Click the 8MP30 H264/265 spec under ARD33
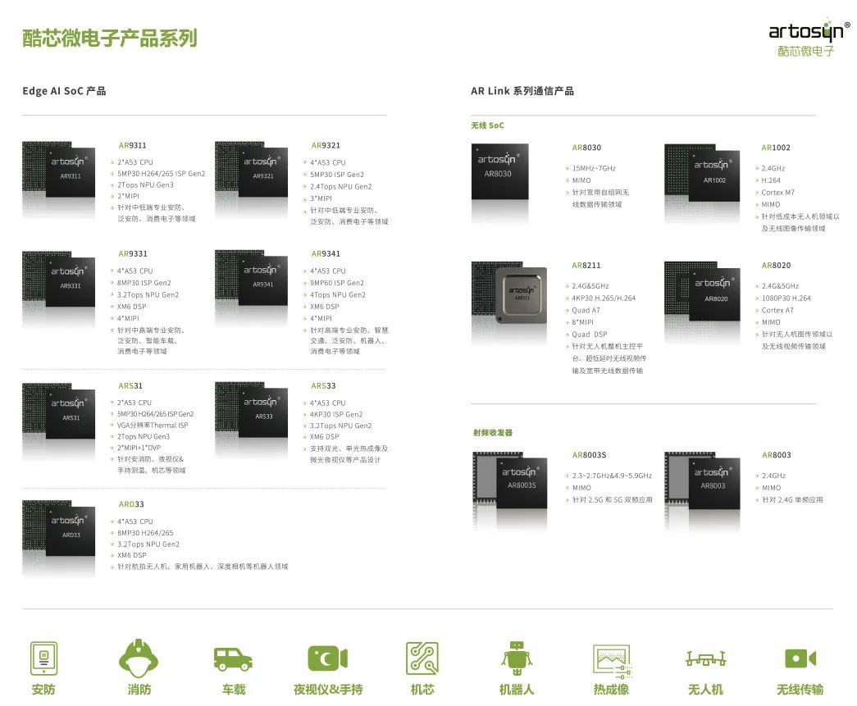The height and width of the screenshot is (706, 857). 145,533
